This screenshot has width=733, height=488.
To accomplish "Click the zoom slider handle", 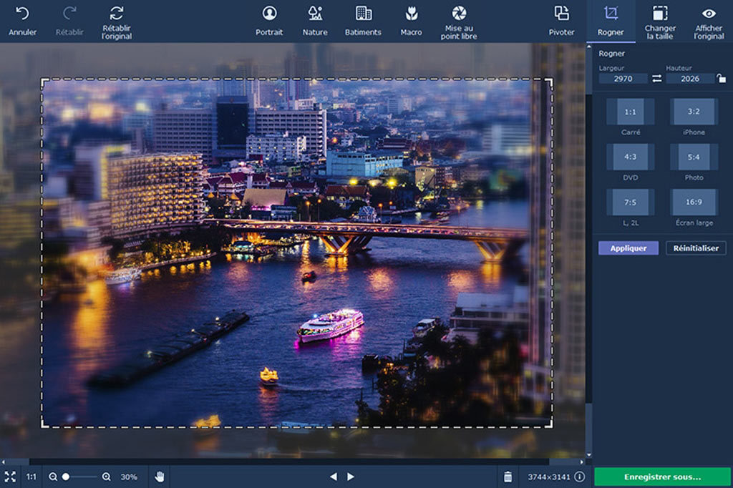I will (66, 477).
